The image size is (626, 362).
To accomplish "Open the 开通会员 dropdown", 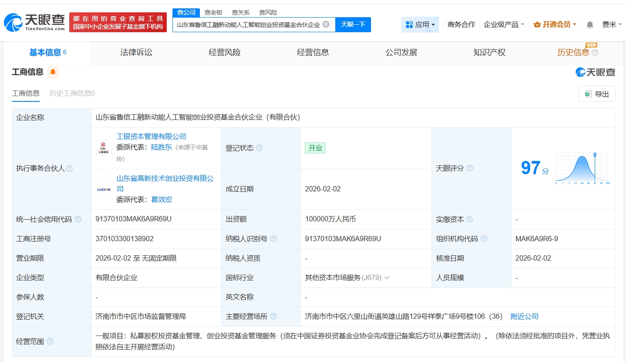I will [x=555, y=25].
